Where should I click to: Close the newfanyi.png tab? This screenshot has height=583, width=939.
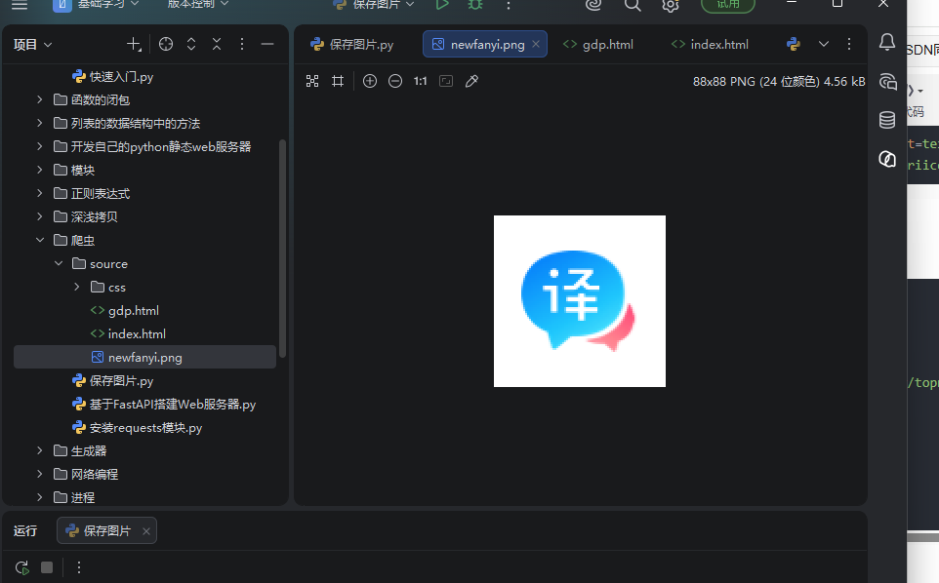[536, 44]
